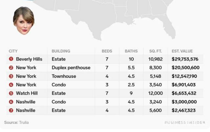Click the red number 4 marker icon
210x132 pixels.
[11, 85]
